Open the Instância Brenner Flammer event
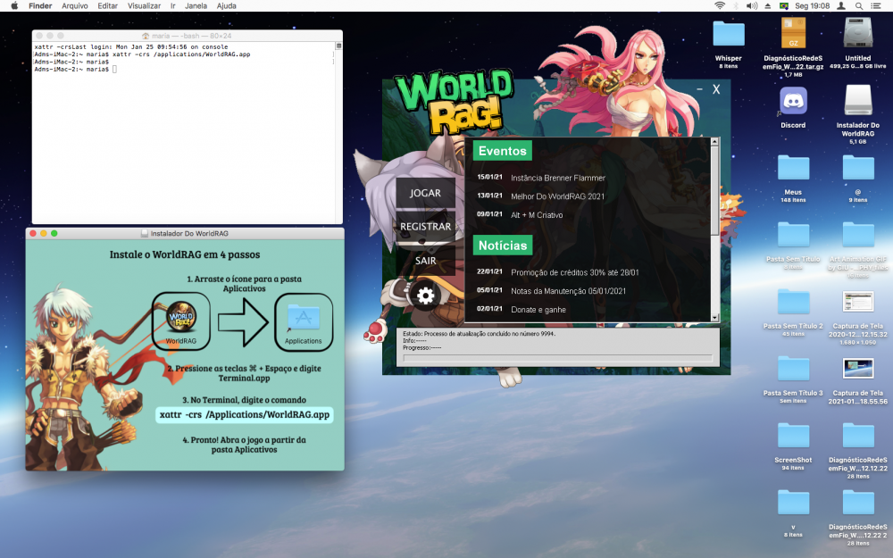The image size is (893, 558). (558, 178)
